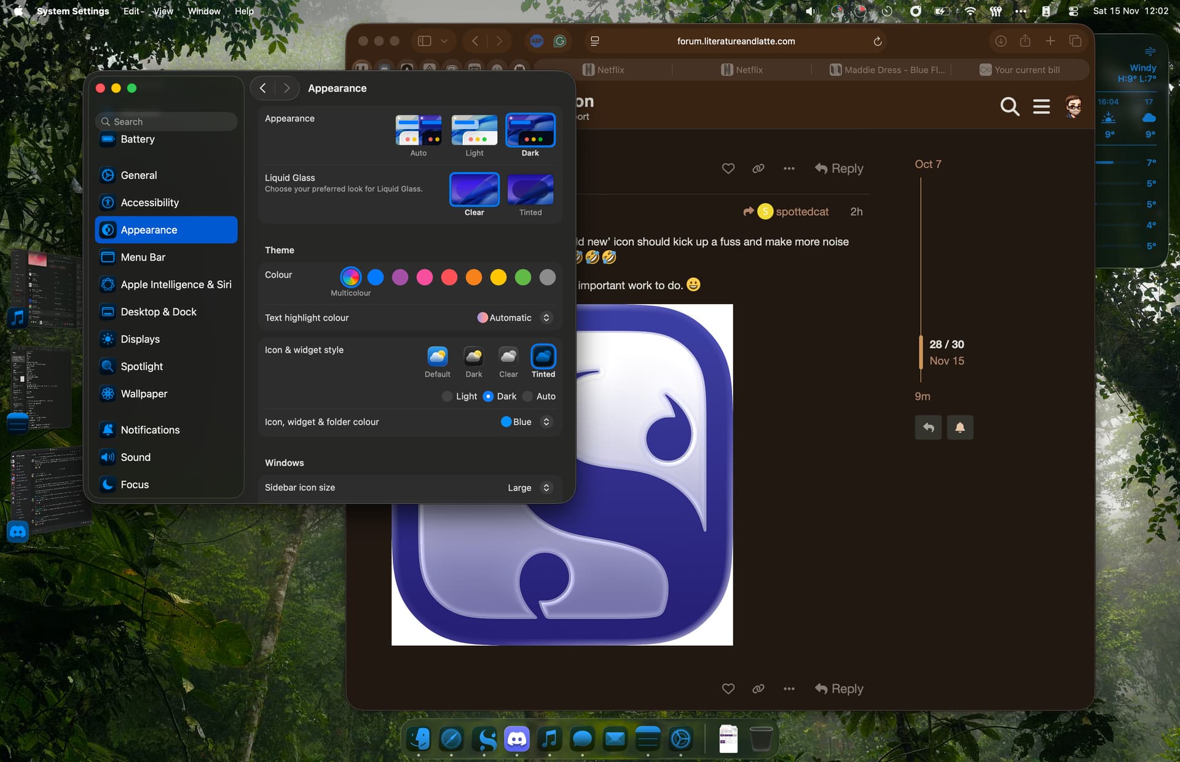Choose the Tinted Liquid Glass option
This screenshot has height=762, width=1180.
coord(530,189)
